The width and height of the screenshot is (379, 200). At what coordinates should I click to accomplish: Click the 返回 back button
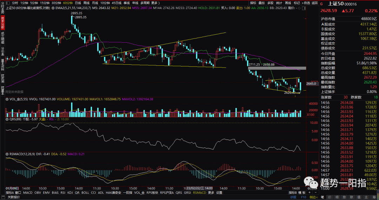314,3
